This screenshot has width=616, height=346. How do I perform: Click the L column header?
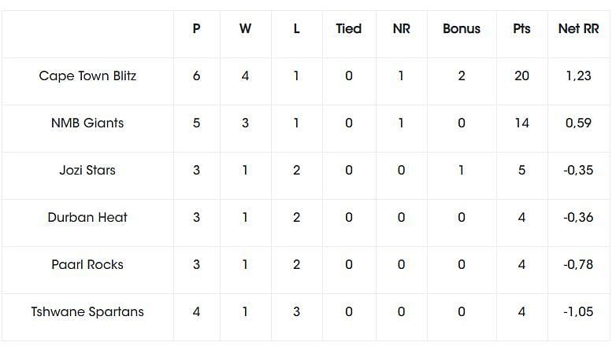pos(296,29)
